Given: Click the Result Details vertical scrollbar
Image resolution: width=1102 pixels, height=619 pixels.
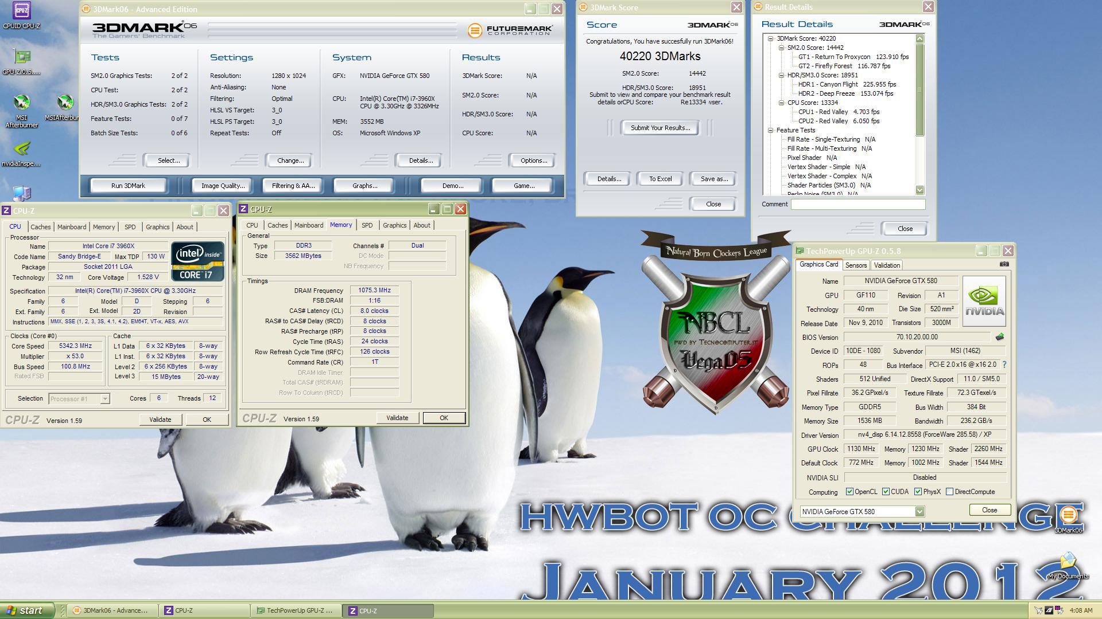Looking at the screenshot, I should tap(919, 114).
